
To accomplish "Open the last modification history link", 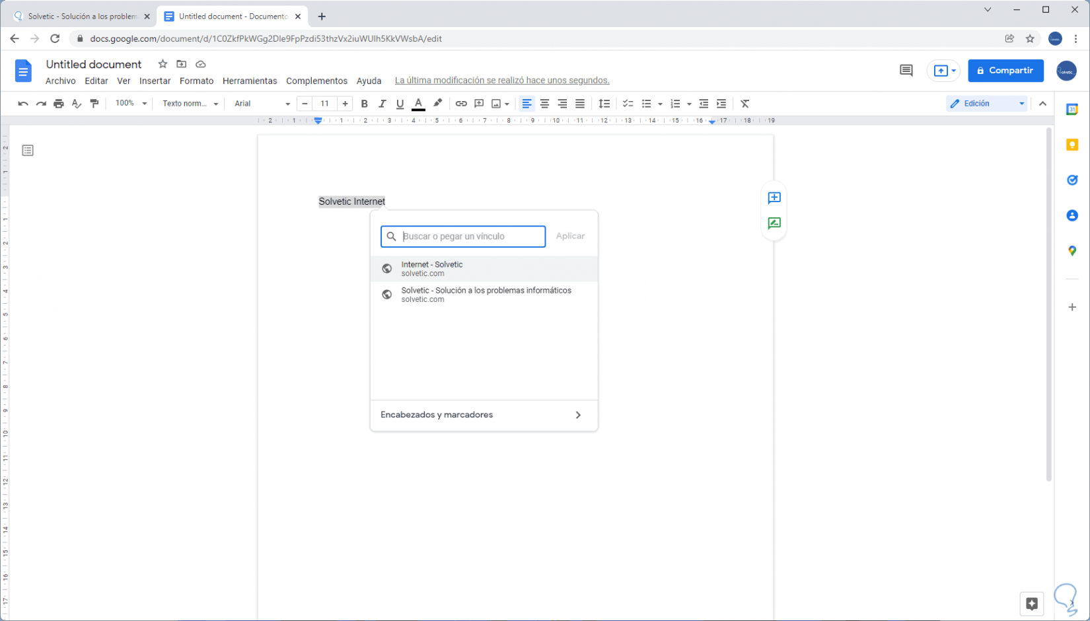I will click(x=502, y=81).
